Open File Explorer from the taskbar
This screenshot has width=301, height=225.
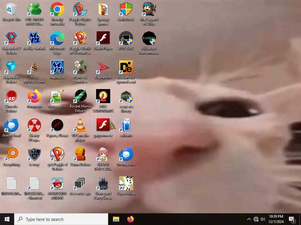116,219
